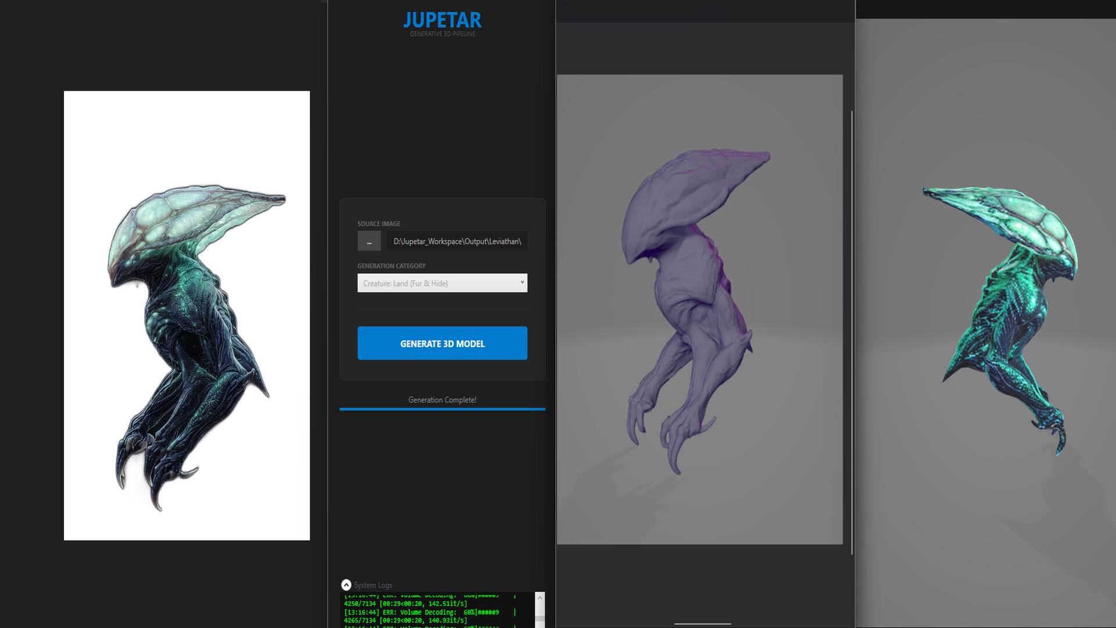The image size is (1116, 628).
Task: Click the blue generation progress bar
Action: point(442,409)
